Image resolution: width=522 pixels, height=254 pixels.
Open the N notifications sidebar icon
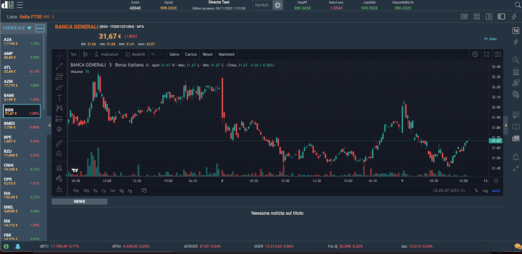pos(516,31)
